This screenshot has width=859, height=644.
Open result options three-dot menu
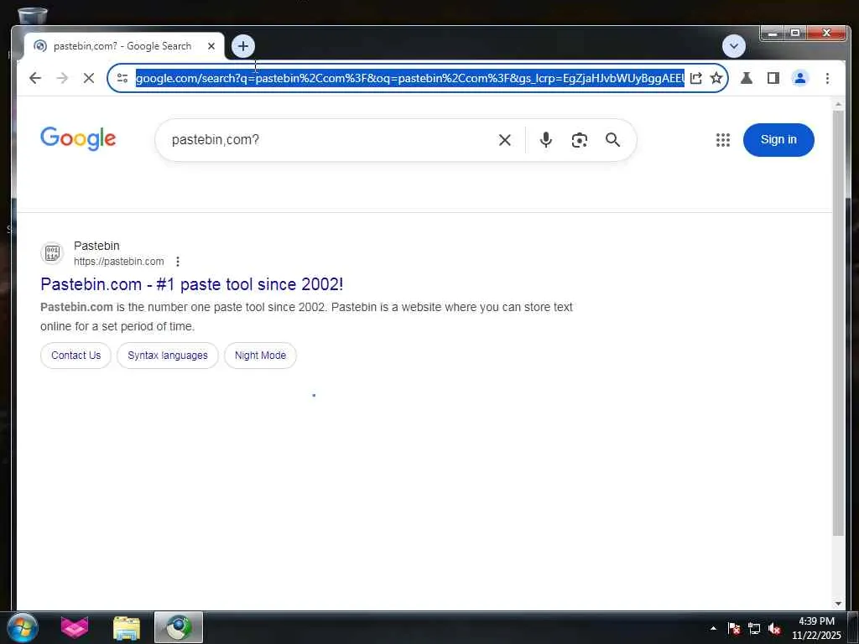pos(178,262)
